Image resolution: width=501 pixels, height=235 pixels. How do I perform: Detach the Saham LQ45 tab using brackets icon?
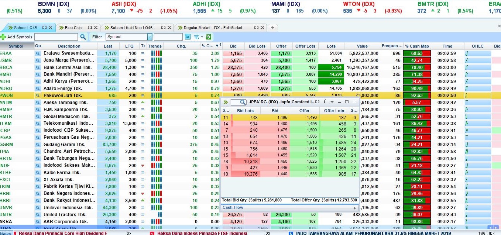pos(45,28)
